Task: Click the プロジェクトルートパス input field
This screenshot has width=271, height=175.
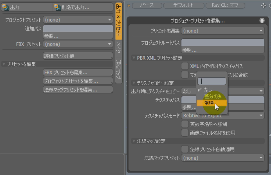Action: 223,42
